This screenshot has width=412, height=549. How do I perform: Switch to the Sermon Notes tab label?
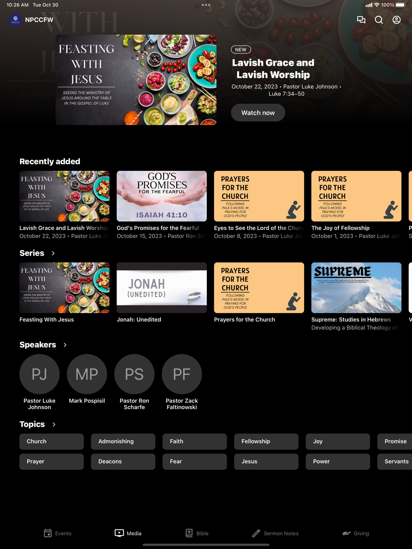(281, 533)
